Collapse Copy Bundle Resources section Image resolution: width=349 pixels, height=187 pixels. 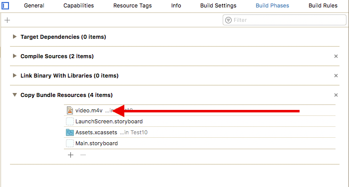tap(14, 95)
